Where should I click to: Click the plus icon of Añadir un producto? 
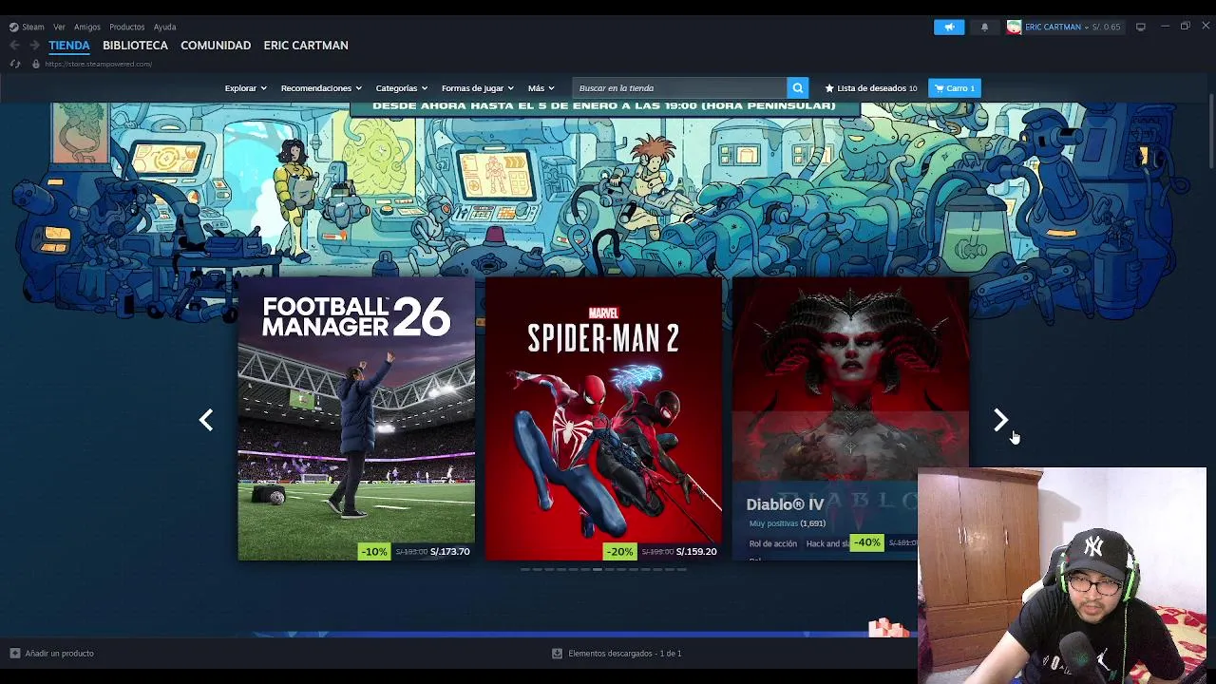coord(14,654)
